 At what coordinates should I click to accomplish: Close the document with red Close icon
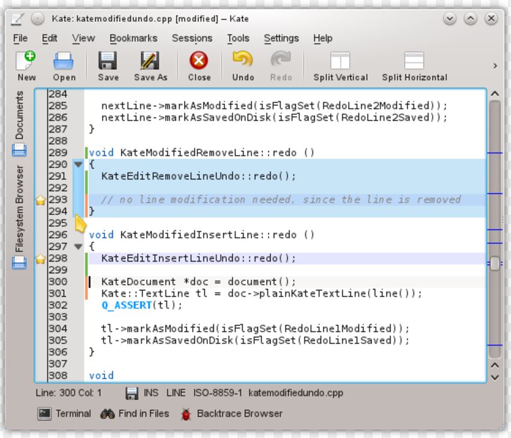tap(198, 61)
